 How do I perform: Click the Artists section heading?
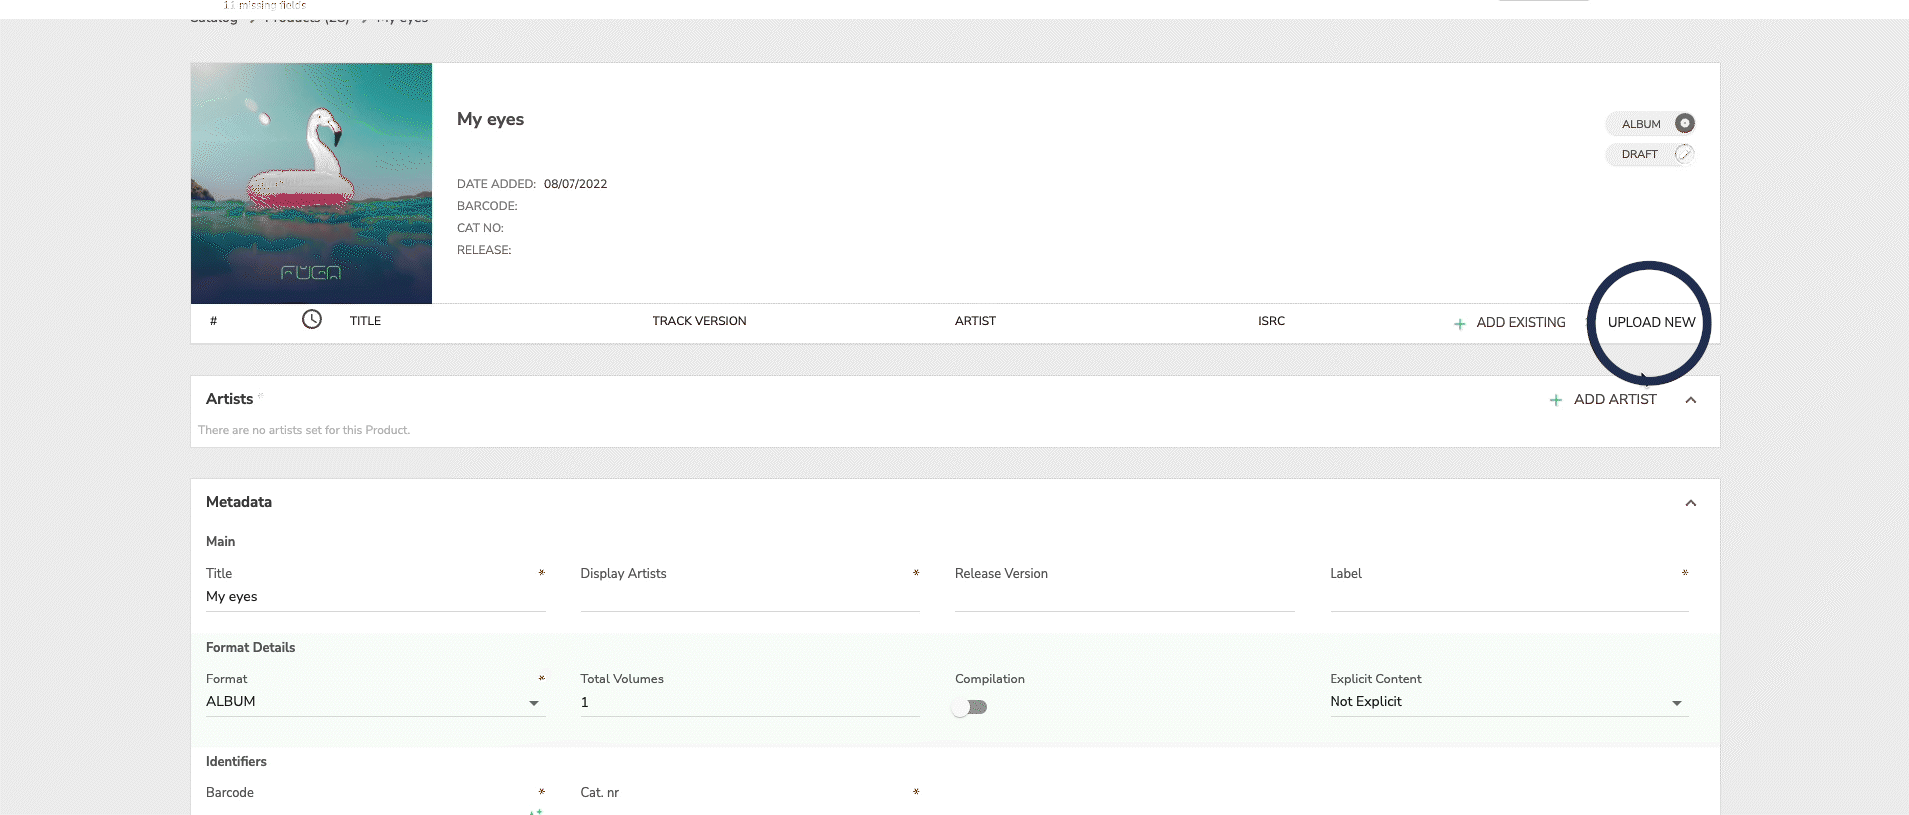[229, 399]
